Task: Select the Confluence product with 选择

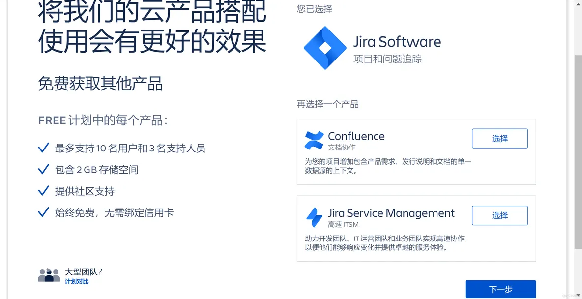Action: pyautogui.click(x=499, y=139)
